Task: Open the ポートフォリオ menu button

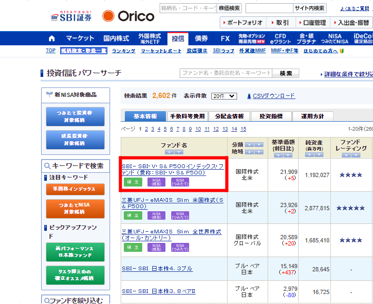Action: coord(242,23)
